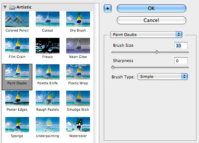Choose the Underpainting filter thumbnail
The height and width of the screenshot is (143, 199).
click(48, 125)
